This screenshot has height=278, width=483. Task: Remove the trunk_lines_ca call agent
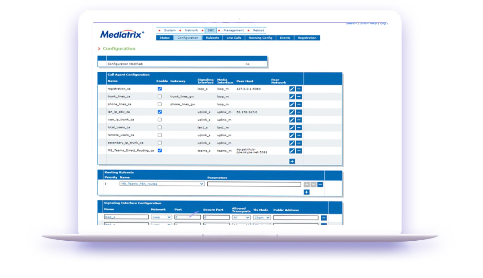299,97
